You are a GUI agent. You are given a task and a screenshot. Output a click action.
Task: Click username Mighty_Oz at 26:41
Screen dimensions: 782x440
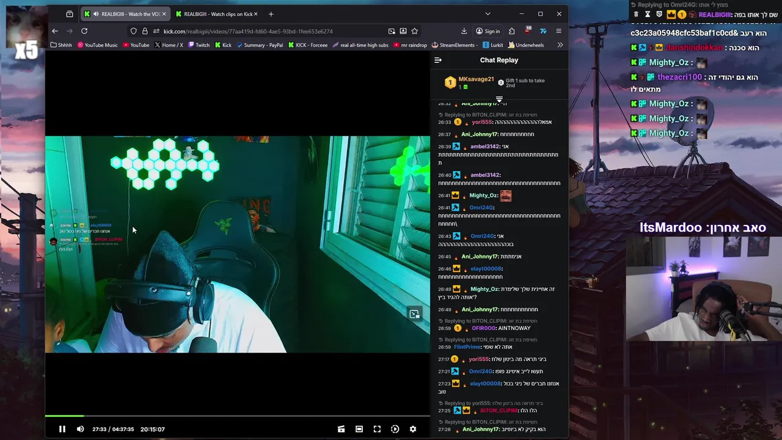tap(483, 196)
